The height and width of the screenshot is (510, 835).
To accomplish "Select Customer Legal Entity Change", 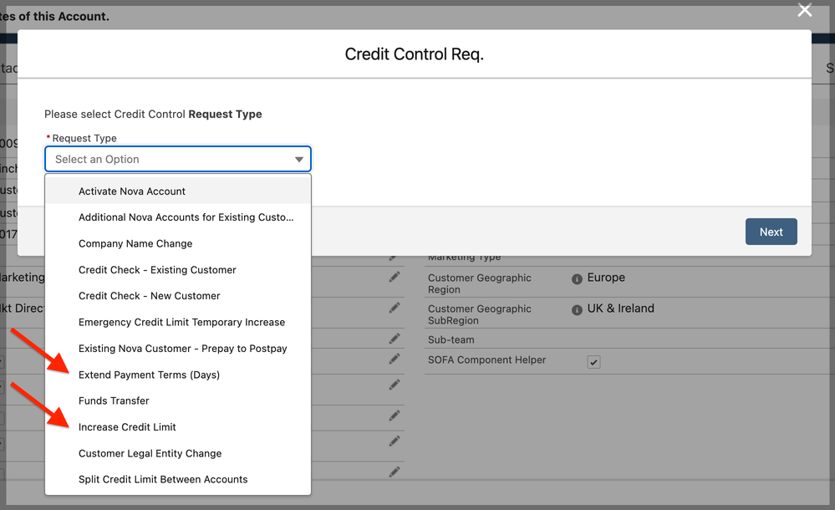I will pos(178,453).
